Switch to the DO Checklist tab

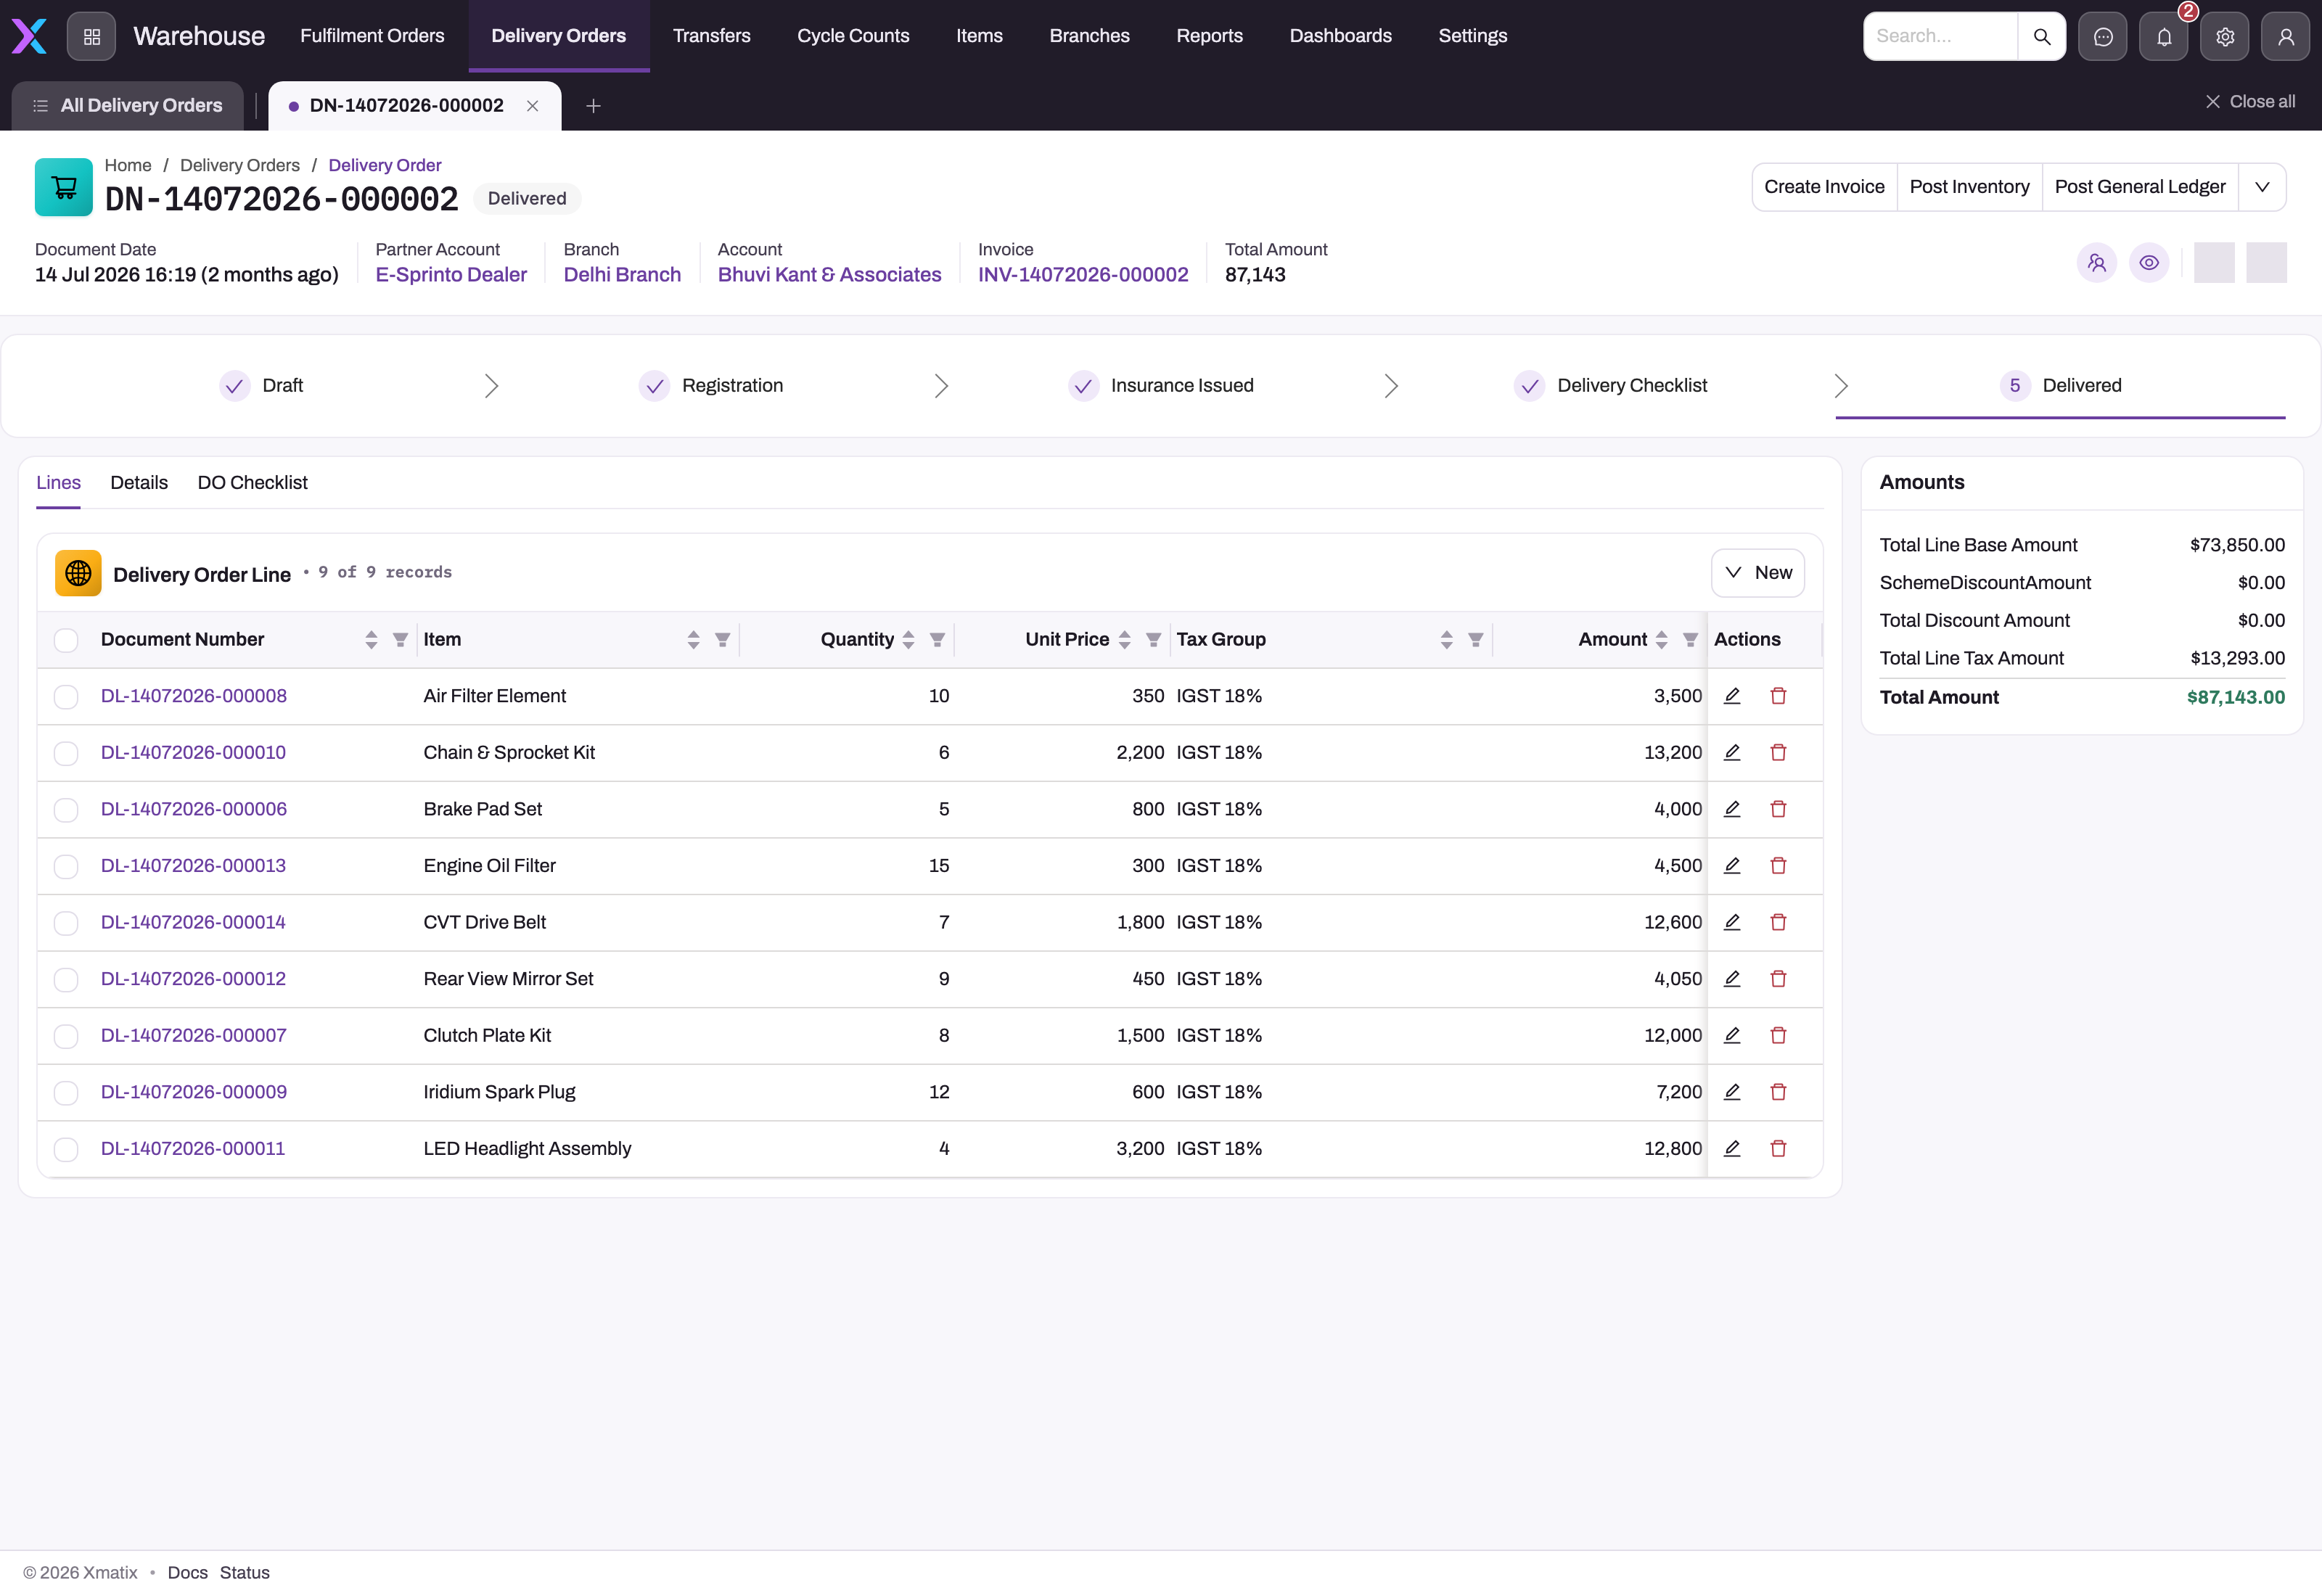[x=252, y=483]
